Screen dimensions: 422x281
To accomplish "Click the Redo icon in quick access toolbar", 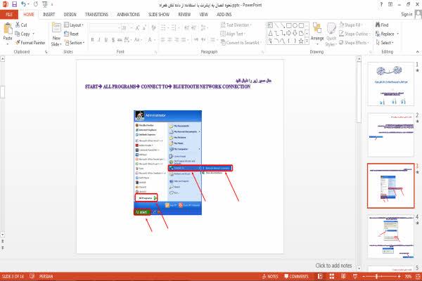I will coord(36,4).
